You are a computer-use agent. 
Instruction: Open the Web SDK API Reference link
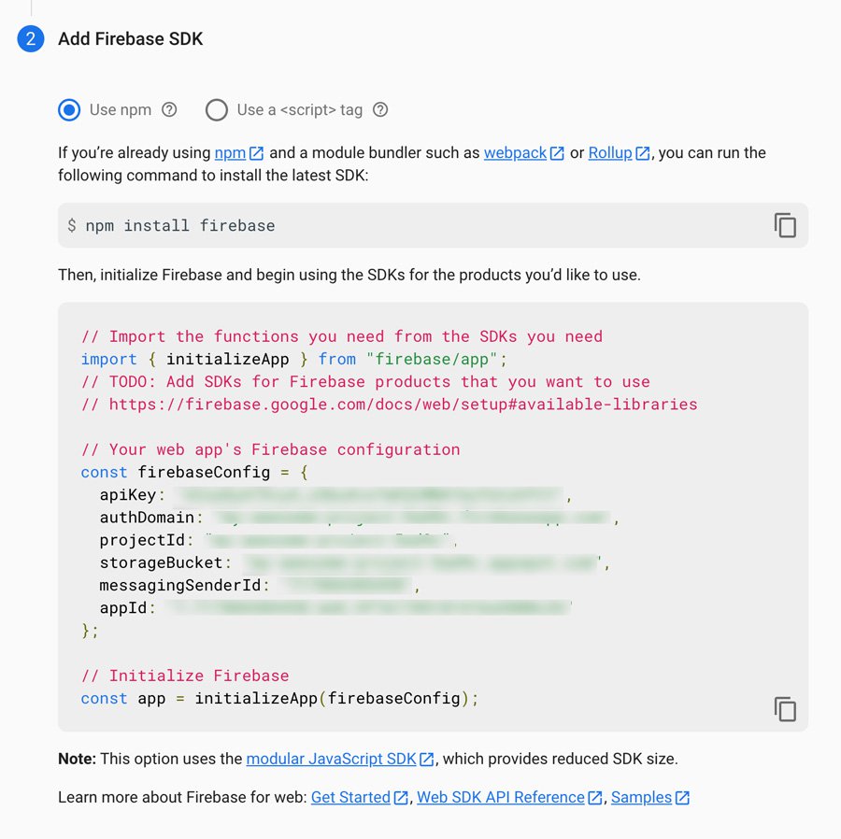point(500,797)
